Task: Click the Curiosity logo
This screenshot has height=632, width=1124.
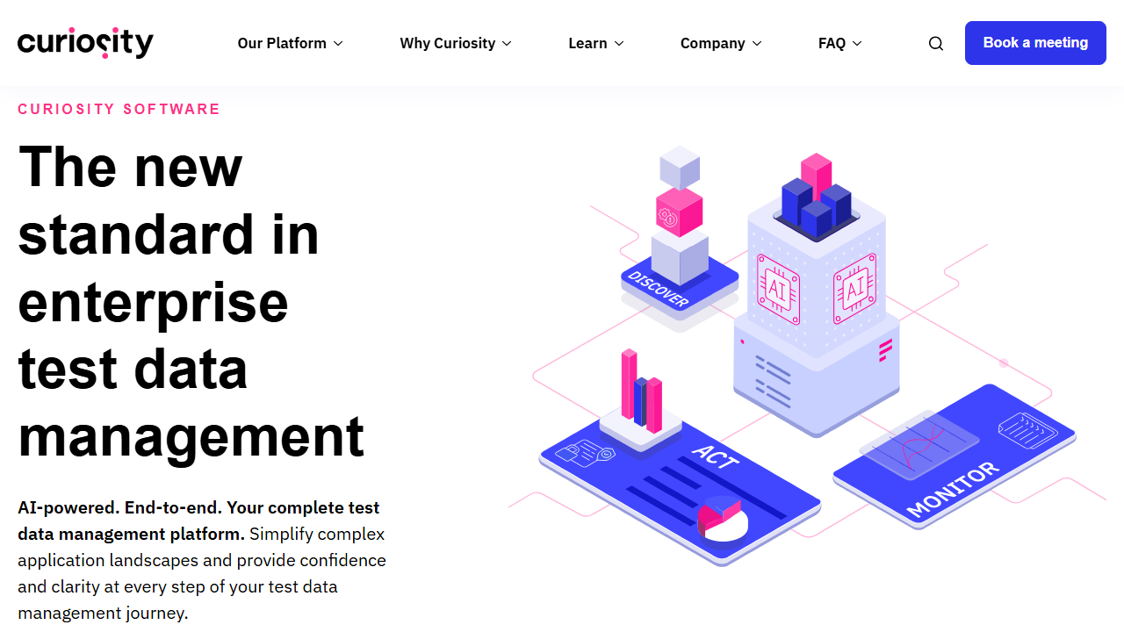Action: tap(85, 43)
